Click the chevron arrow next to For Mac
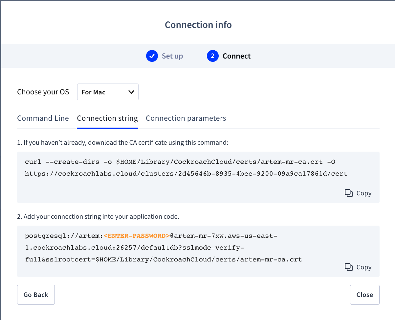The image size is (395, 320). 131,92
